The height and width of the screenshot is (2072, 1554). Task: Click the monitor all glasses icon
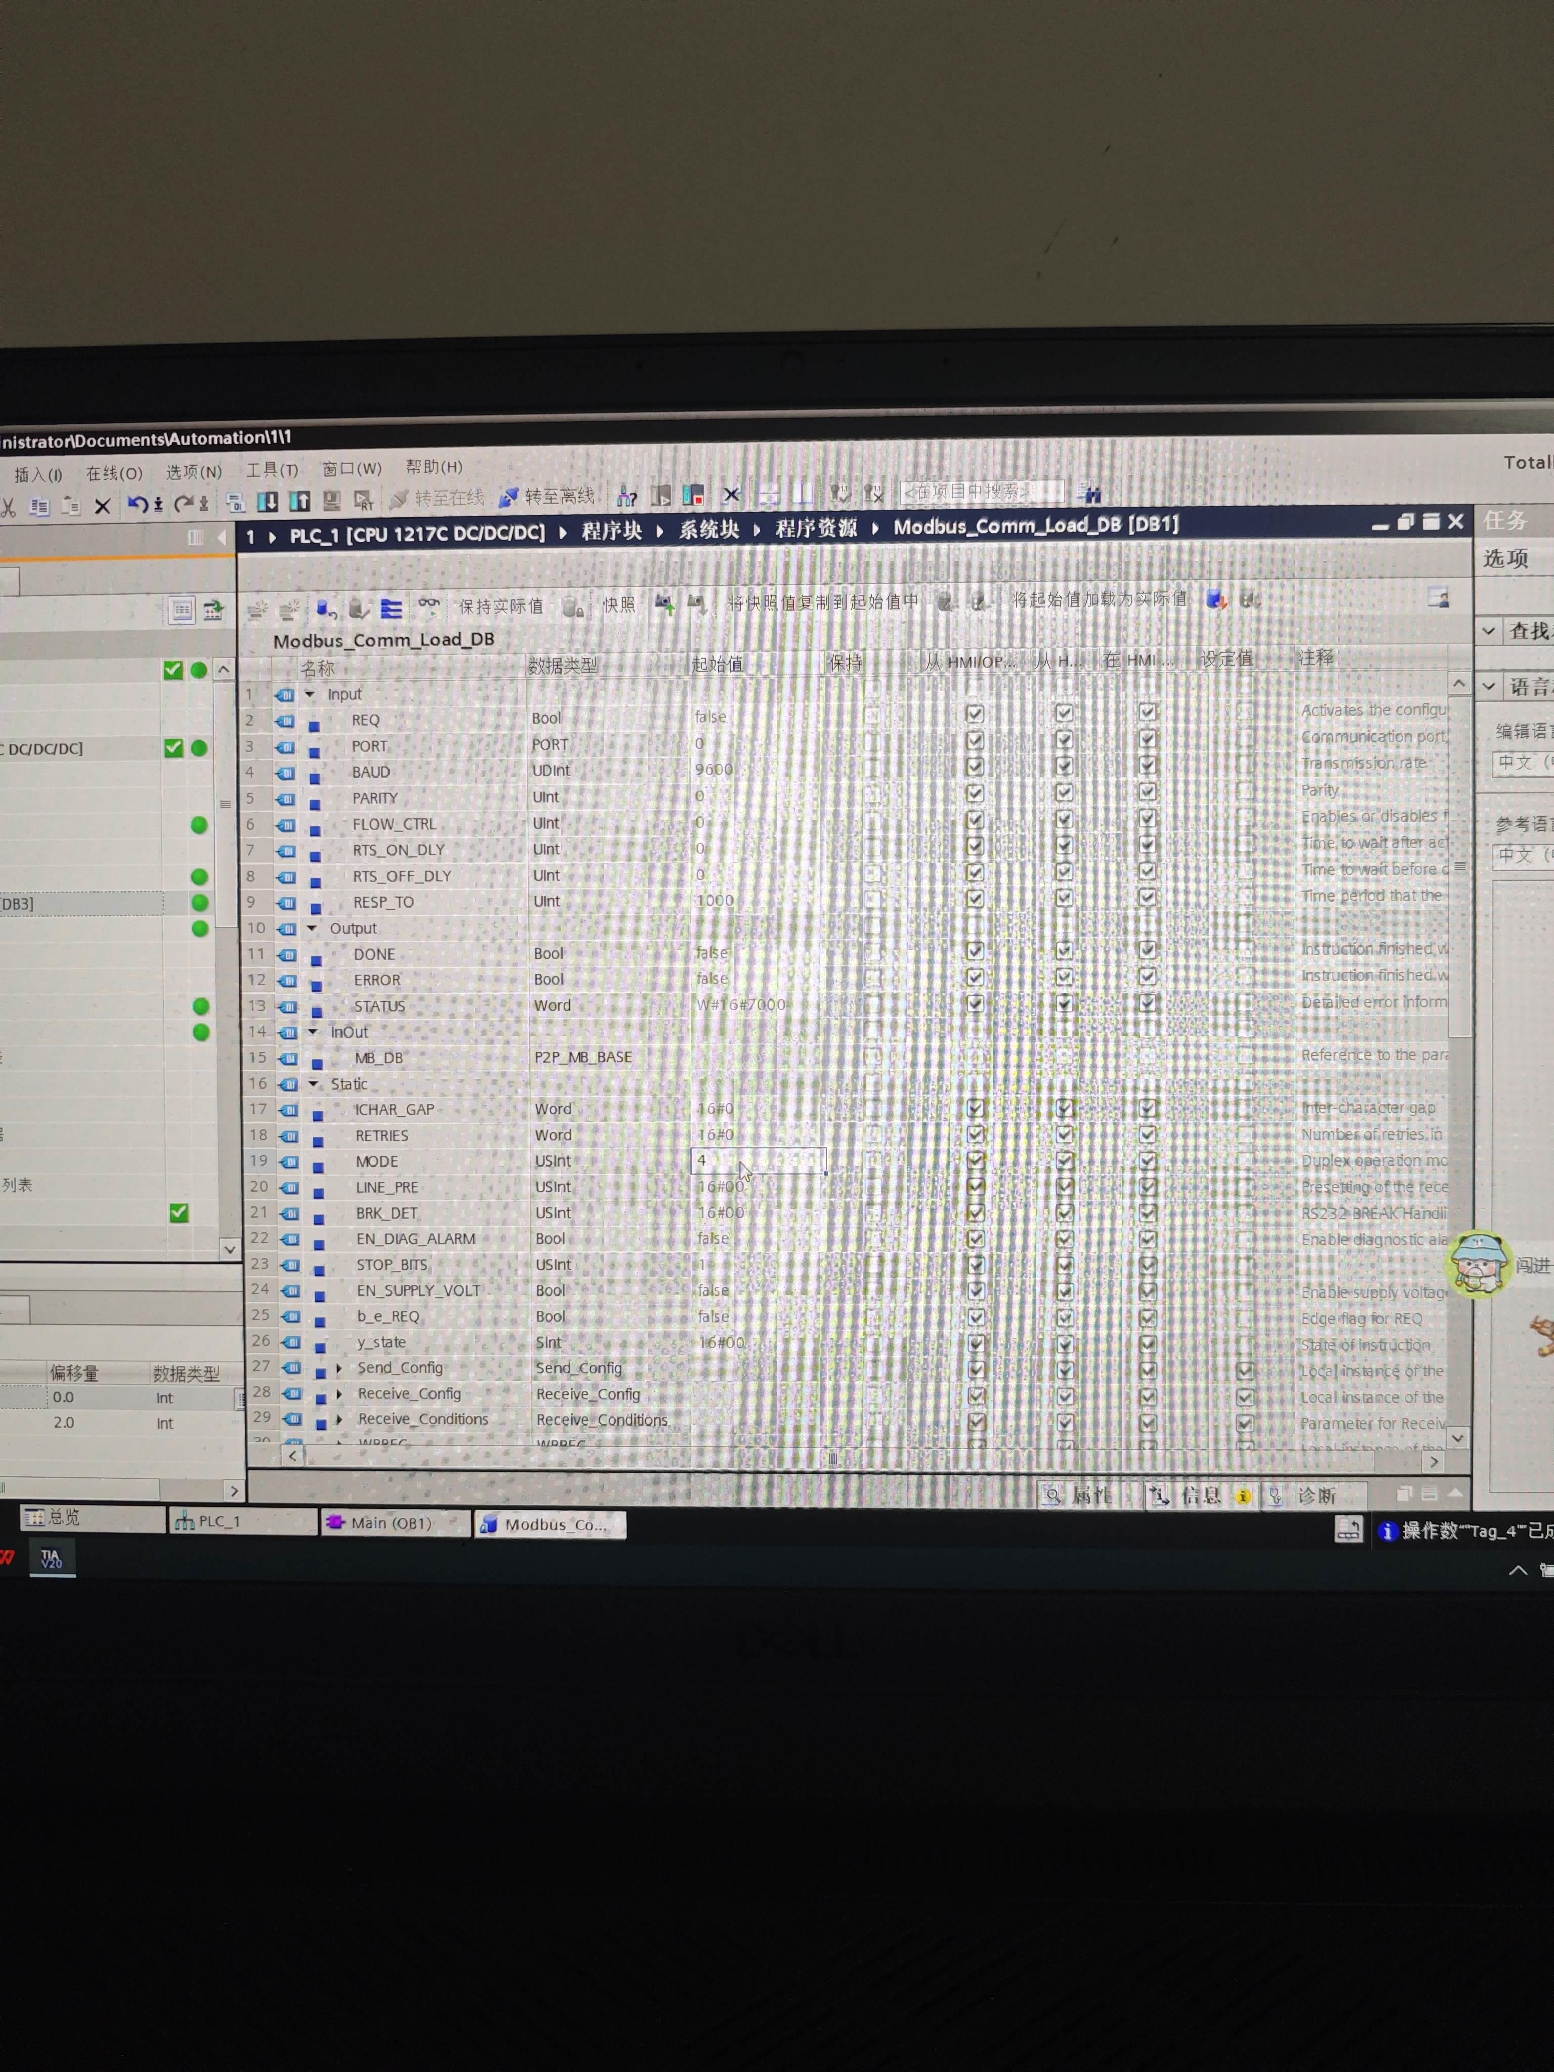[x=429, y=605]
